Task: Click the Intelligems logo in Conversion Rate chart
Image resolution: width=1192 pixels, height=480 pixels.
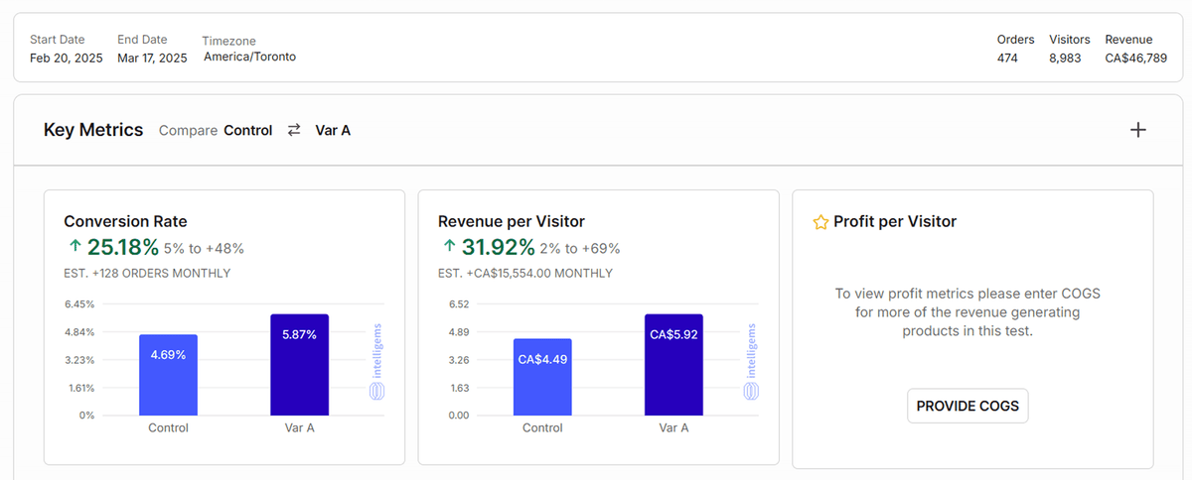Action: pyautogui.click(x=375, y=361)
